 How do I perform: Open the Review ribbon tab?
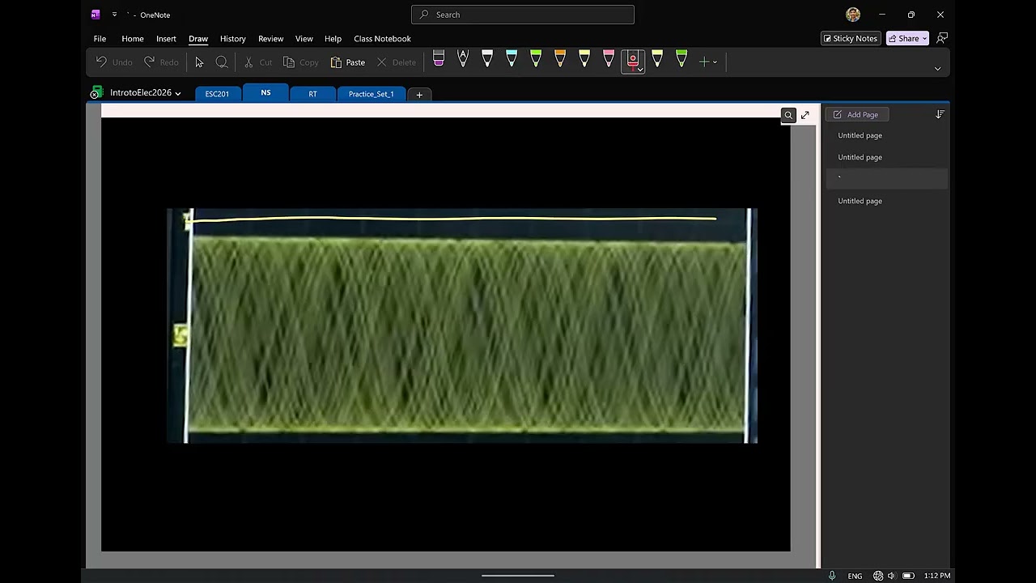point(270,39)
